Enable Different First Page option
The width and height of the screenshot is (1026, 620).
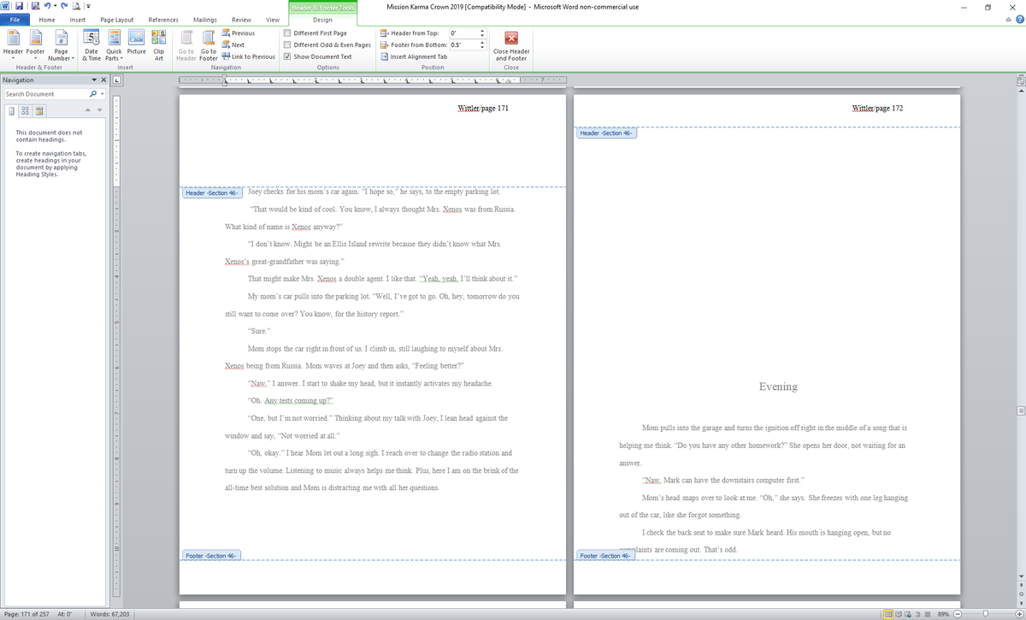tap(287, 32)
